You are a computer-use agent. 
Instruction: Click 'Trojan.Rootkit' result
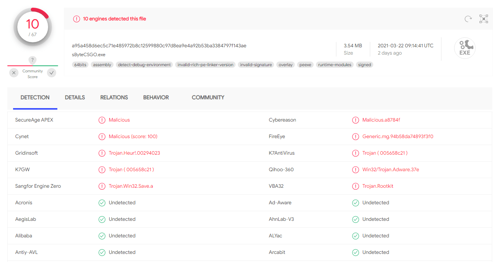pos(378,186)
